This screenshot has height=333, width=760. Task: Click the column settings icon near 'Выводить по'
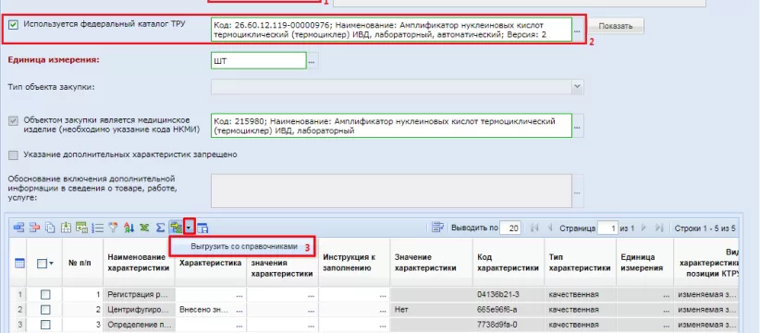coord(438,228)
